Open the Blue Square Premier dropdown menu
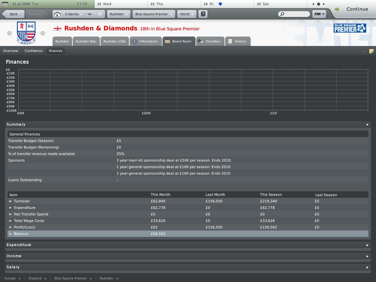Screen dimensions: 376x282 (x=153, y=14)
